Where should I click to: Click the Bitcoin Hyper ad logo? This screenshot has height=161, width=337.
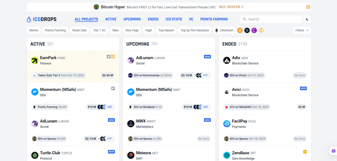point(96,7)
